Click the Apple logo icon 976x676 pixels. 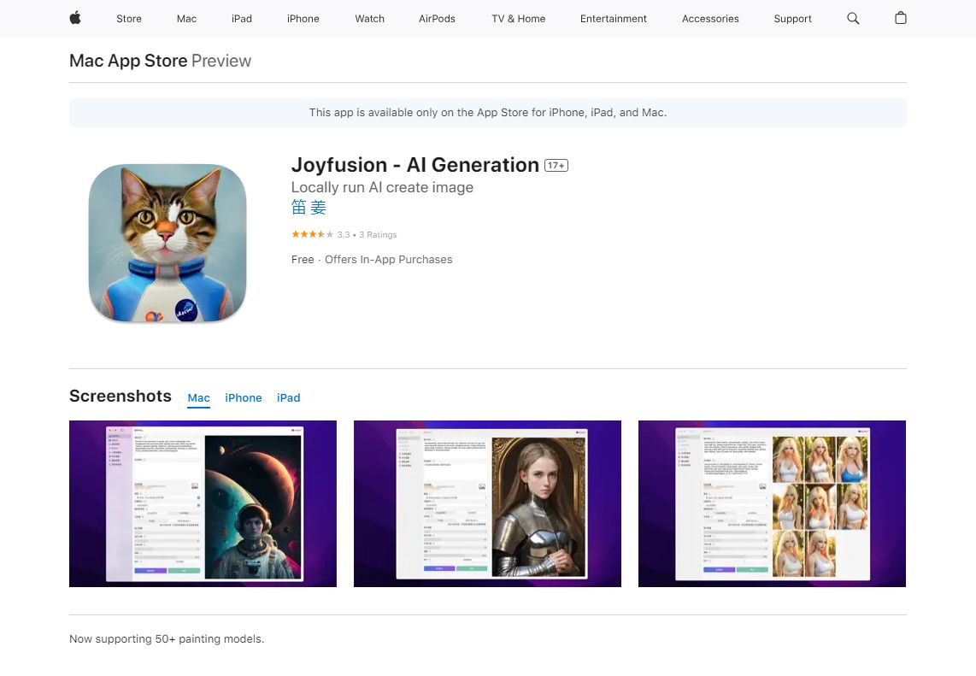tap(75, 18)
